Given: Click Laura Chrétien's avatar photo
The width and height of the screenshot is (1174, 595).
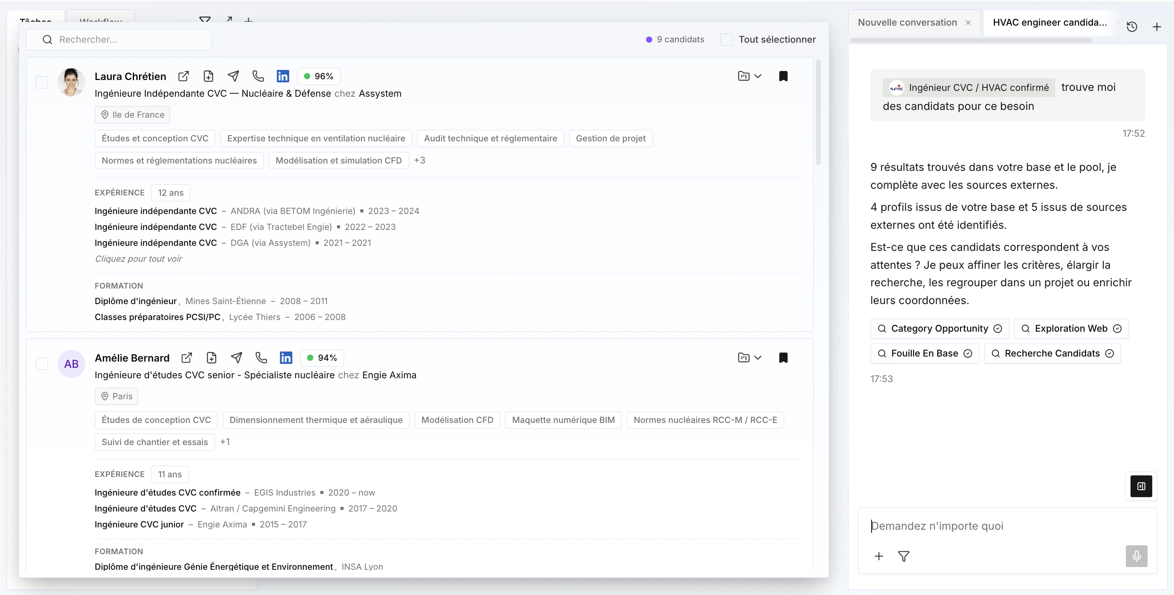Looking at the screenshot, I should pos(71,82).
